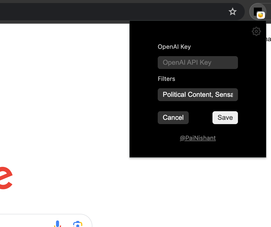Start voice search with the microphone icon
This screenshot has width=271, height=227.
click(x=58, y=223)
